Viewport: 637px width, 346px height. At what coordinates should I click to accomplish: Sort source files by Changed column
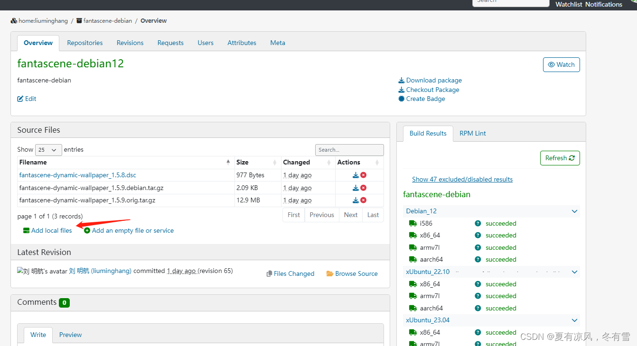(308, 162)
